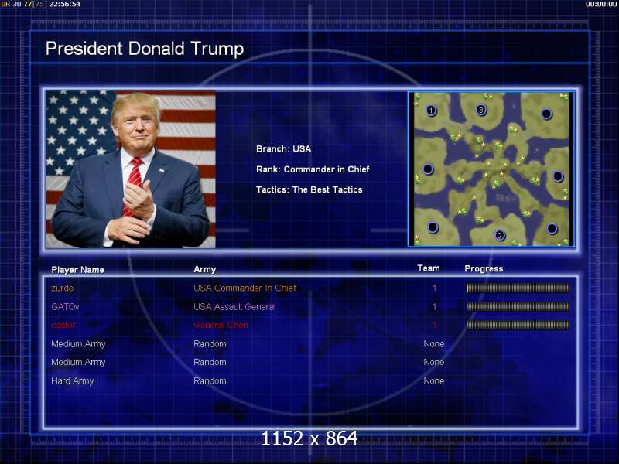The image size is (619, 464).
Task: Click "Rank: Commander in Chief" text
Action: point(313,169)
